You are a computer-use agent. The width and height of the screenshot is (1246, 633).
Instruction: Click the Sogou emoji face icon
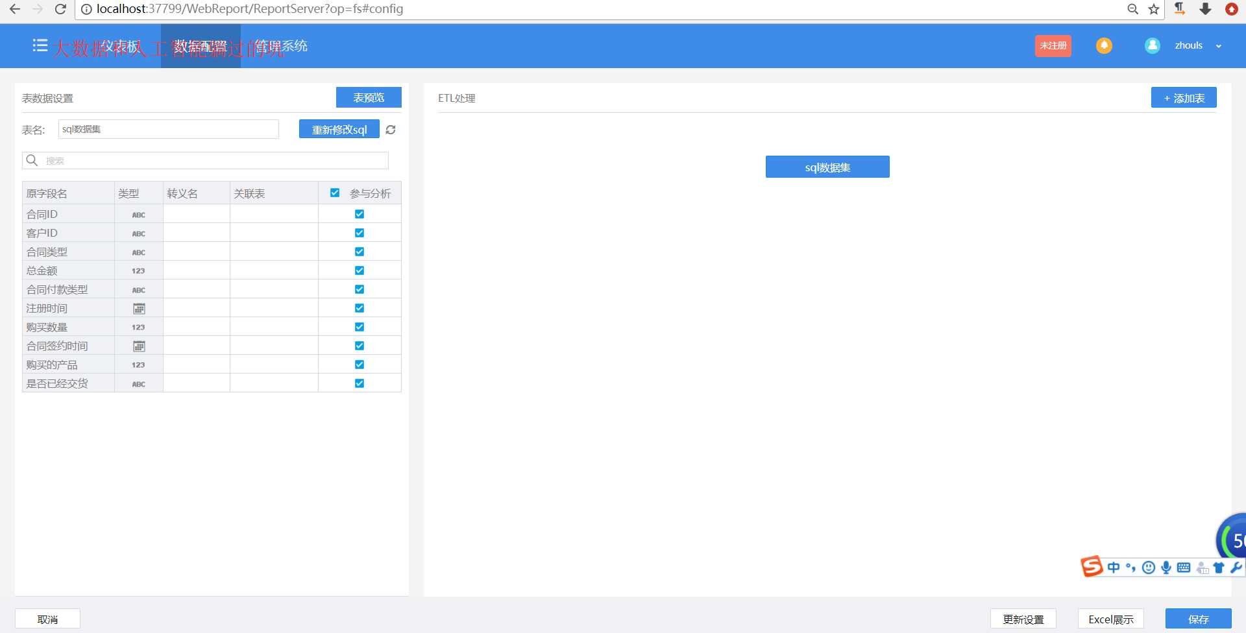[x=1149, y=567]
